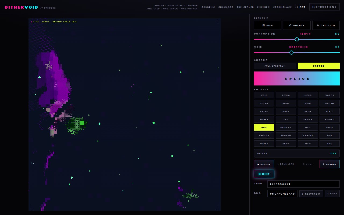Mint the artwork token
344x215 pixels.
[x=264, y=174]
